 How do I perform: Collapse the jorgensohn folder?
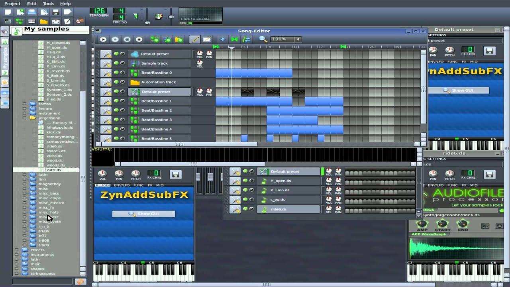[x=25, y=118]
